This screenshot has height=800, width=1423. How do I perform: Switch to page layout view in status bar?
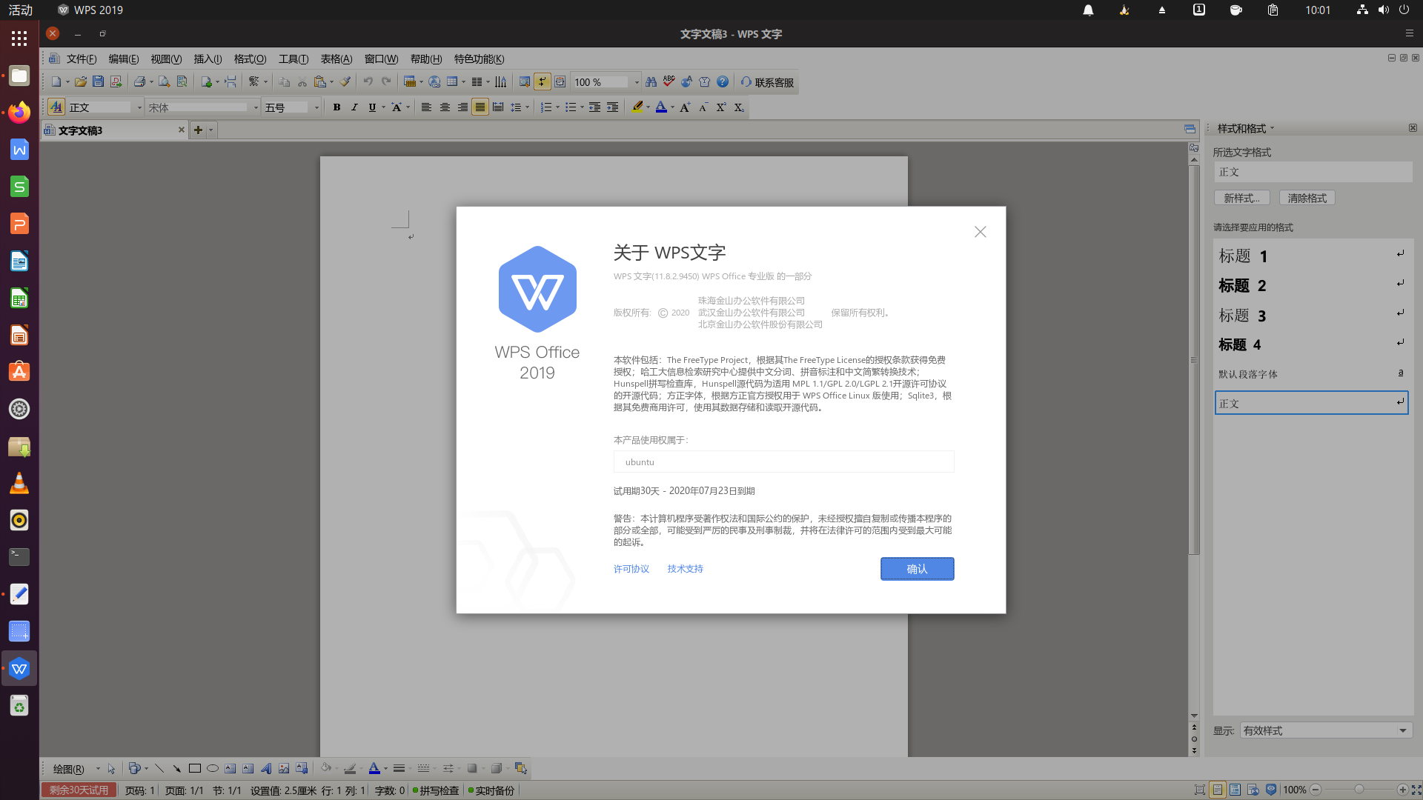[x=1217, y=790]
